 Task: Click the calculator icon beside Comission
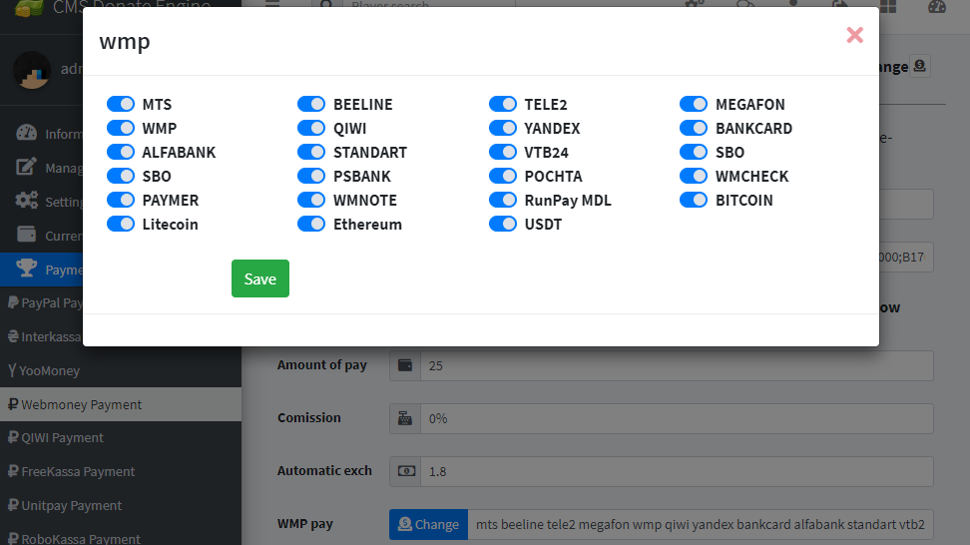pyautogui.click(x=405, y=418)
